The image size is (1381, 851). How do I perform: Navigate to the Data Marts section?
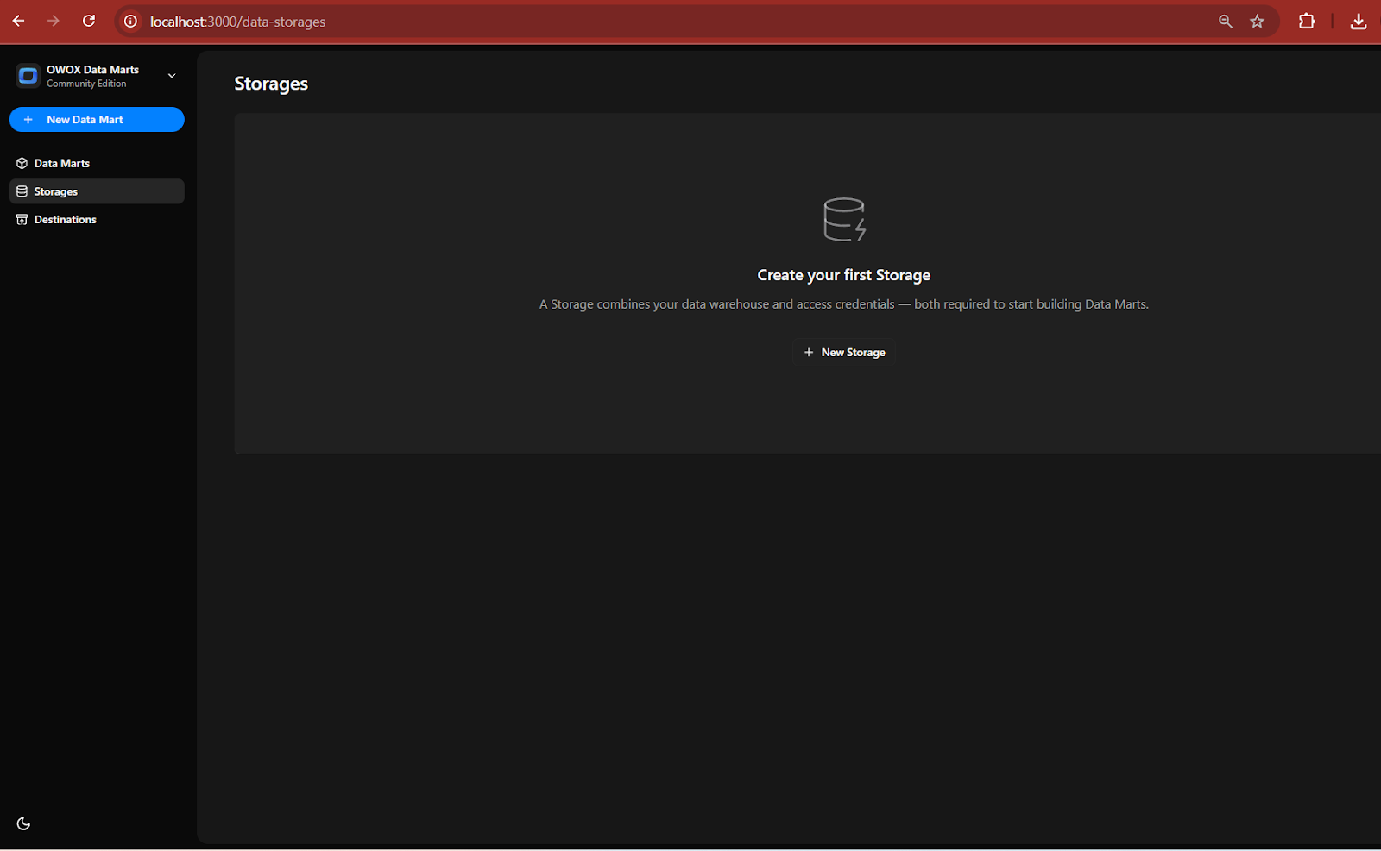pos(60,163)
